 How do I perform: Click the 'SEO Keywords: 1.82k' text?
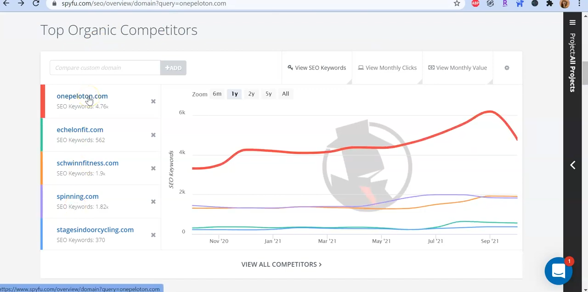click(x=83, y=207)
